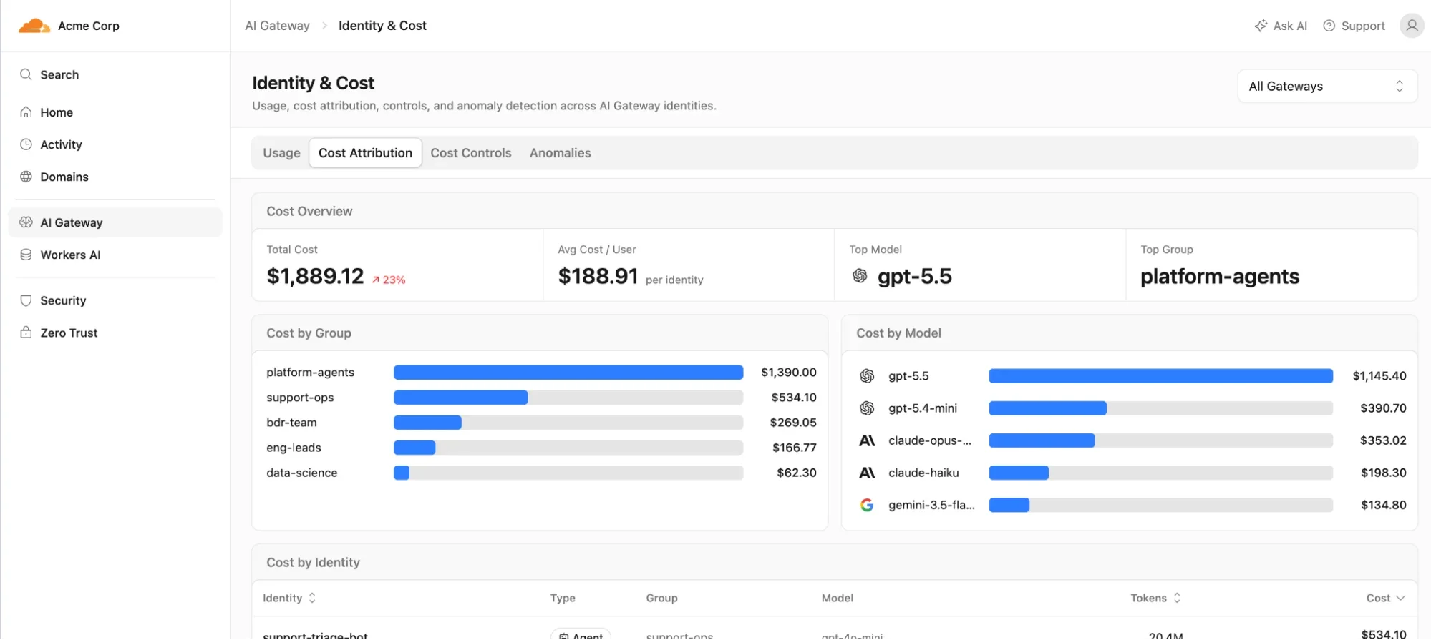The width and height of the screenshot is (1431, 640).
Task: Click the Model column header
Action: [x=837, y=598]
